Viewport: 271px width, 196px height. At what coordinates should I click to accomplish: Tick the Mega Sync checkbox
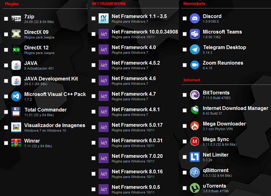point(185,141)
